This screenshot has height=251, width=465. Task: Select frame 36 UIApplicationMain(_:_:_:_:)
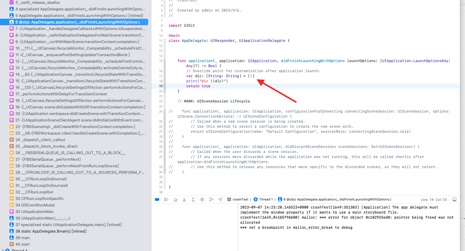pyautogui.click(x=74, y=218)
